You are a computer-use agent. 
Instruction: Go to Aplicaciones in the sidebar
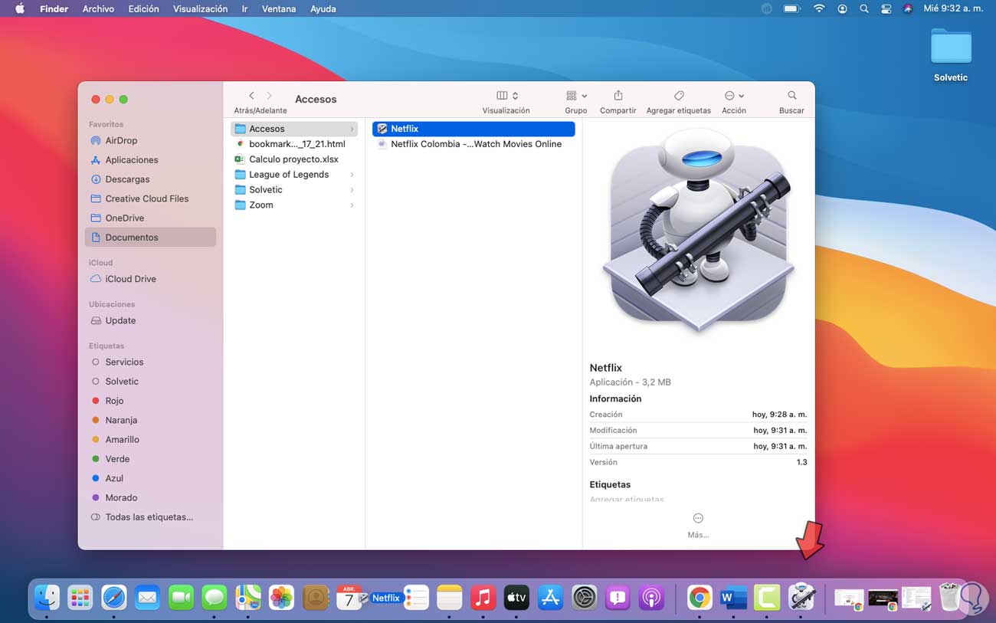150,160
